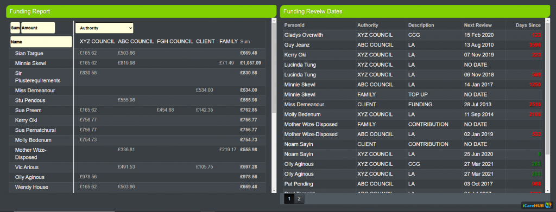Click the Name row field button
The width and height of the screenshot is (556, 212).
pos(41,41)
